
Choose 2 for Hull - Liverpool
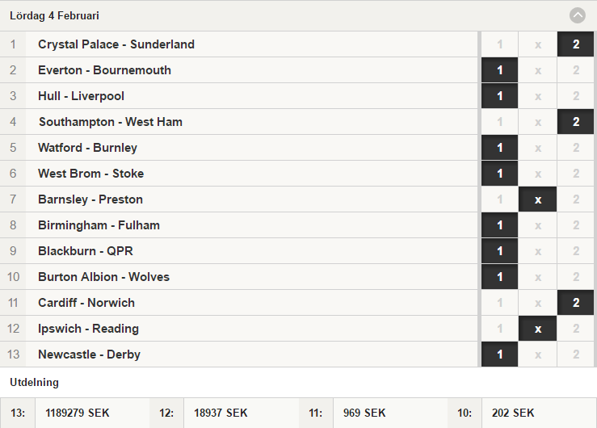[x=576, y=96]
